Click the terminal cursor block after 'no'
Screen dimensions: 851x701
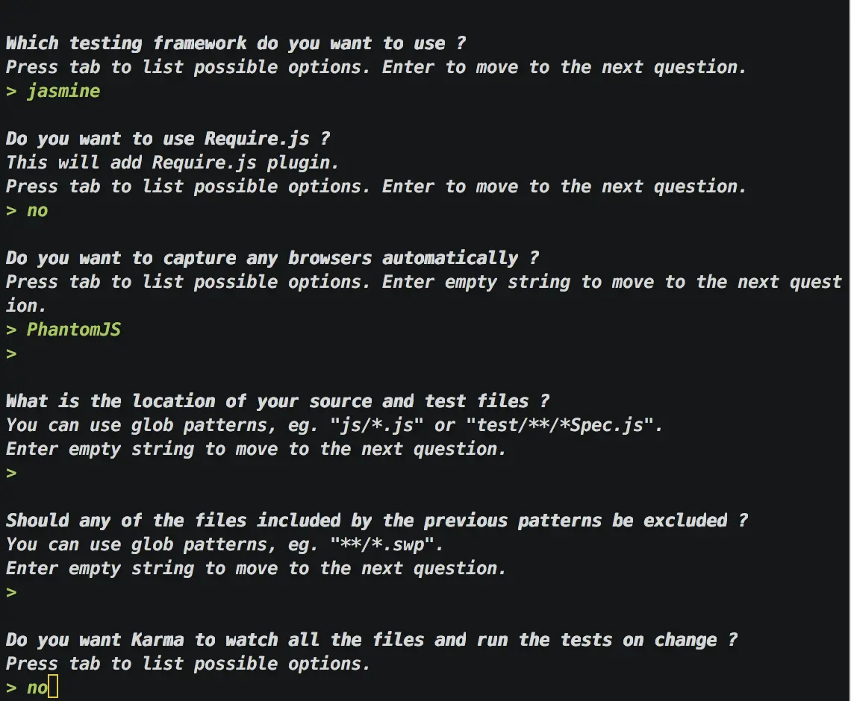53,686
